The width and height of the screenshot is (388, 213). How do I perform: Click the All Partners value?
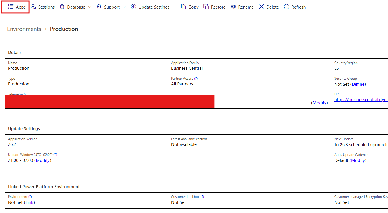pos(182,84)
